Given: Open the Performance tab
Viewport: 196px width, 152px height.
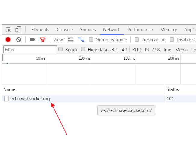Looking at the screenshot, I should [x=140, y=30].
